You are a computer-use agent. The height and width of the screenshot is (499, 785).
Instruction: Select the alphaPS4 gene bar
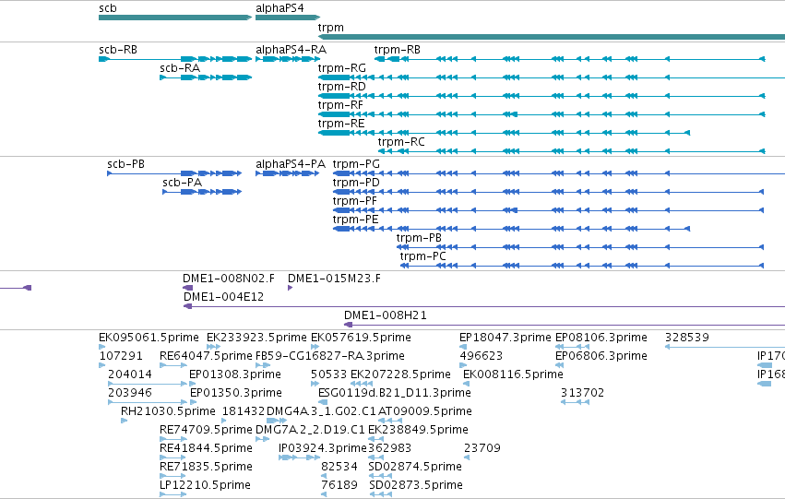click(x=288, y=18)
